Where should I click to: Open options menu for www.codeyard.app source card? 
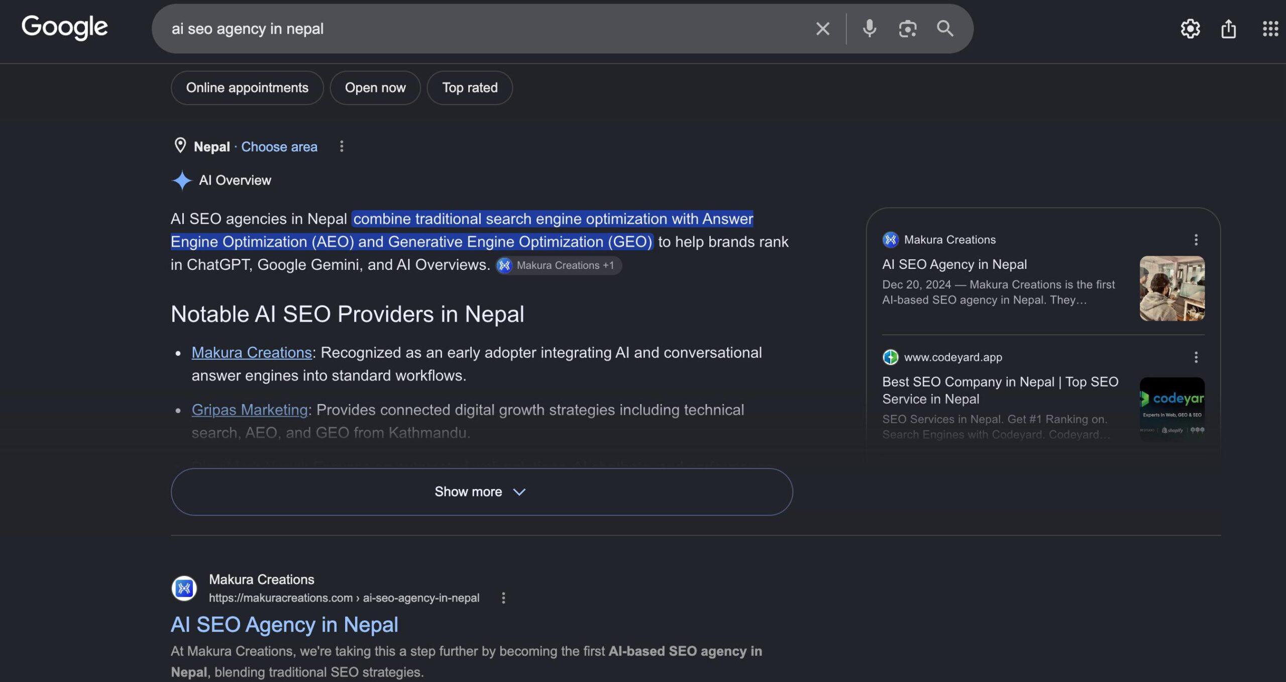pyautogui.click(x=1196, y=357)
